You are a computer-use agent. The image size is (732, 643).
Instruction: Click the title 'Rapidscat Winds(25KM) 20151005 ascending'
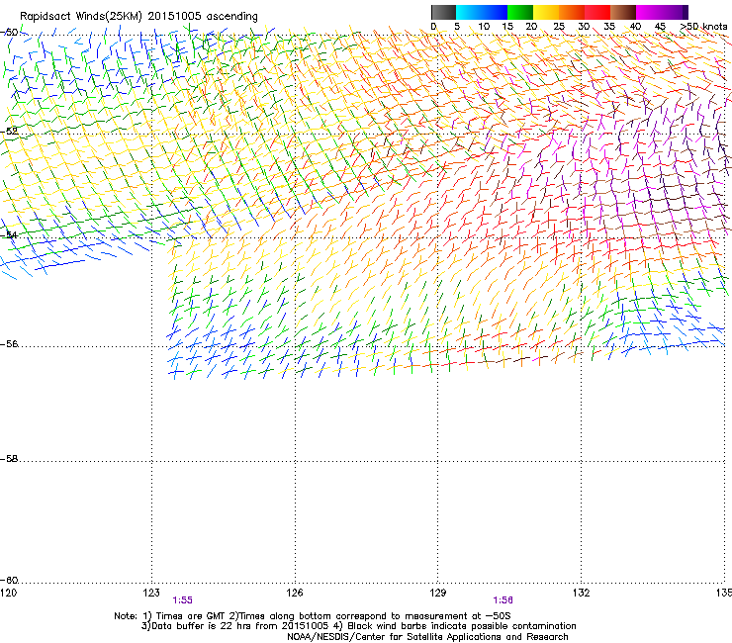(x=138, y=17)
